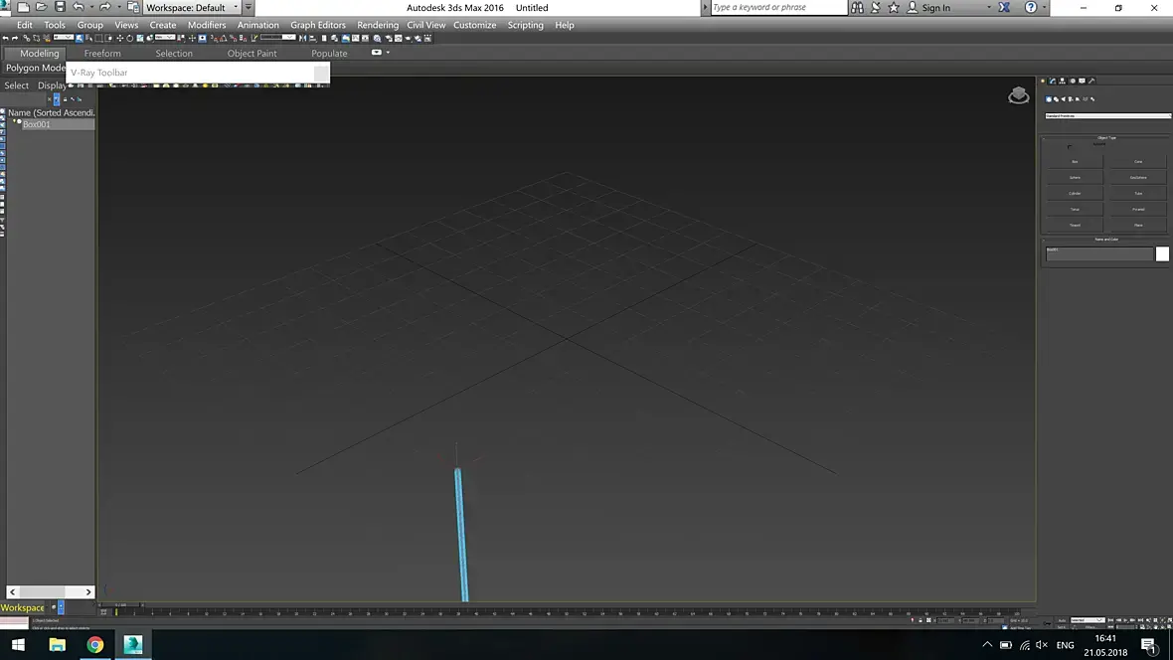Create a Teapot primitive button
The width and height of the screenshot is (1173, 660).
pos(1075,225)
